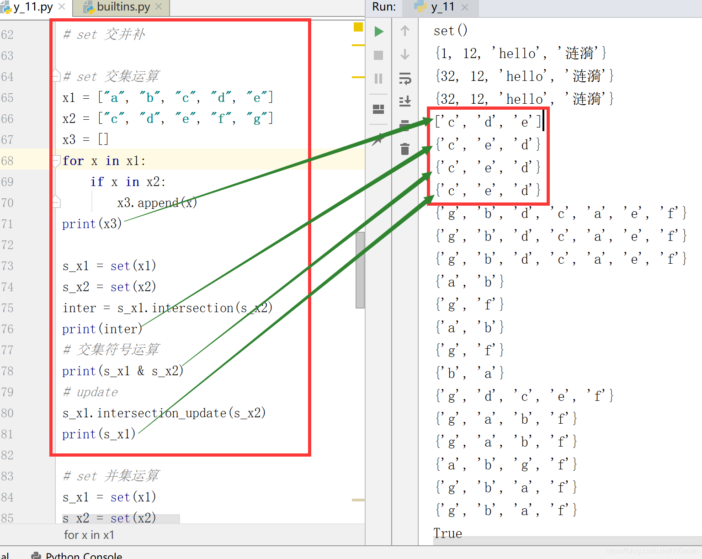Click breadcrumb text for x in x1
The image size is (702, 559).
point(89,535)
